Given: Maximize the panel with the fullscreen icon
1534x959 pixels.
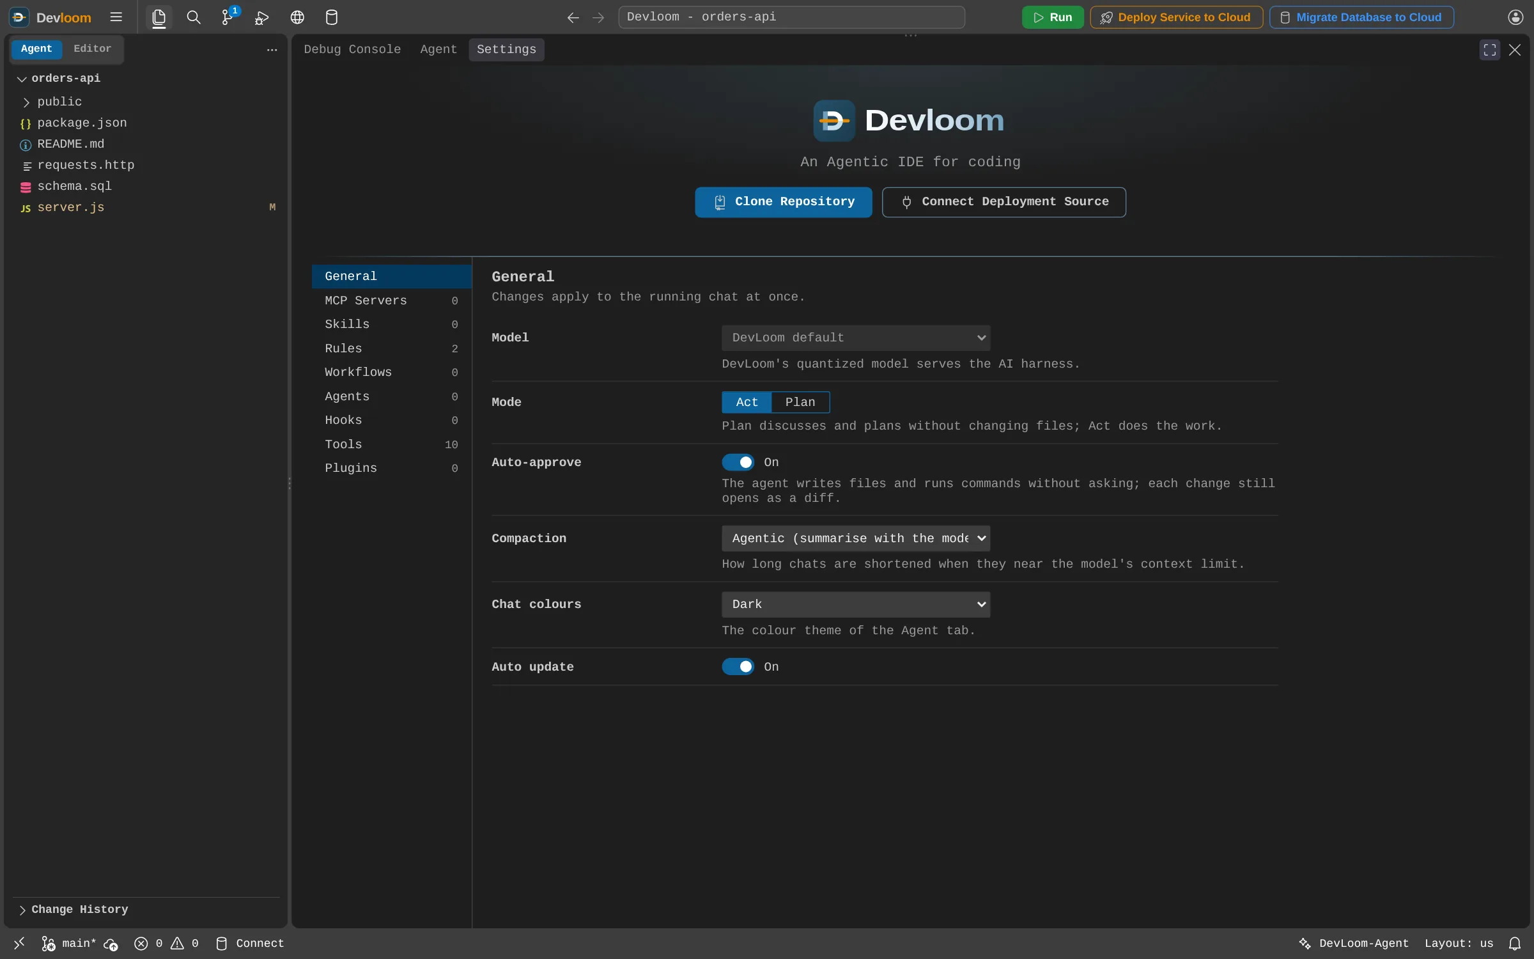Looking at the screenshot, I should tap(1490, 50).
